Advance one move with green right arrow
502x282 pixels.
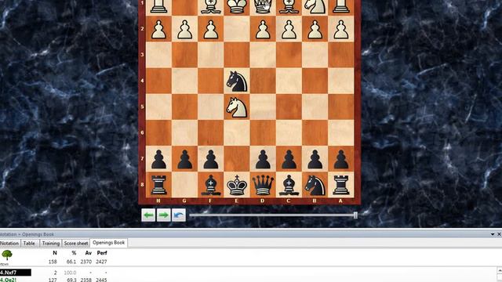point(163,215)
